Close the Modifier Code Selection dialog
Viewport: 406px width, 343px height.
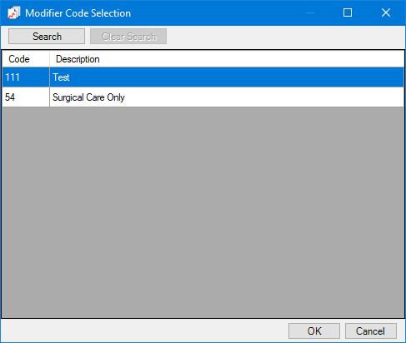pyautogui.click(x=386, y=12)
